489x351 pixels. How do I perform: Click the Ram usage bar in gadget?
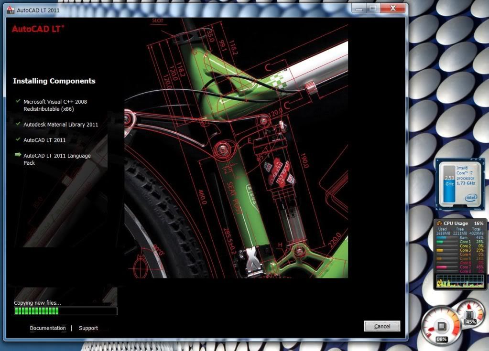coord(447,238)
